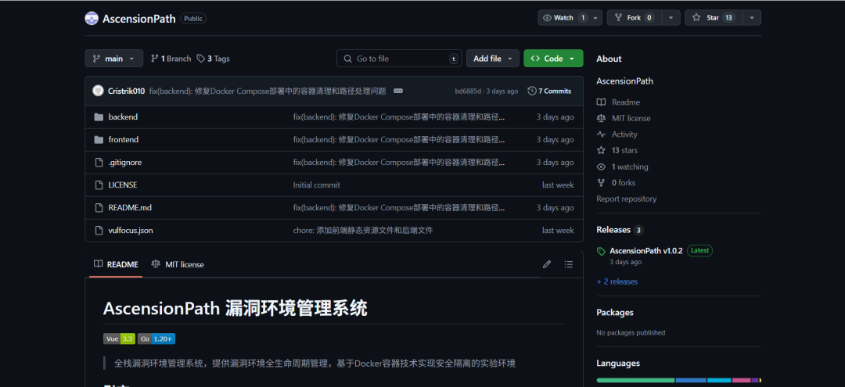This screenshot has width=845, height=387.
Task: Click the tag icon beside AscensionPath v1.0.2
Action: coord(601,252)
